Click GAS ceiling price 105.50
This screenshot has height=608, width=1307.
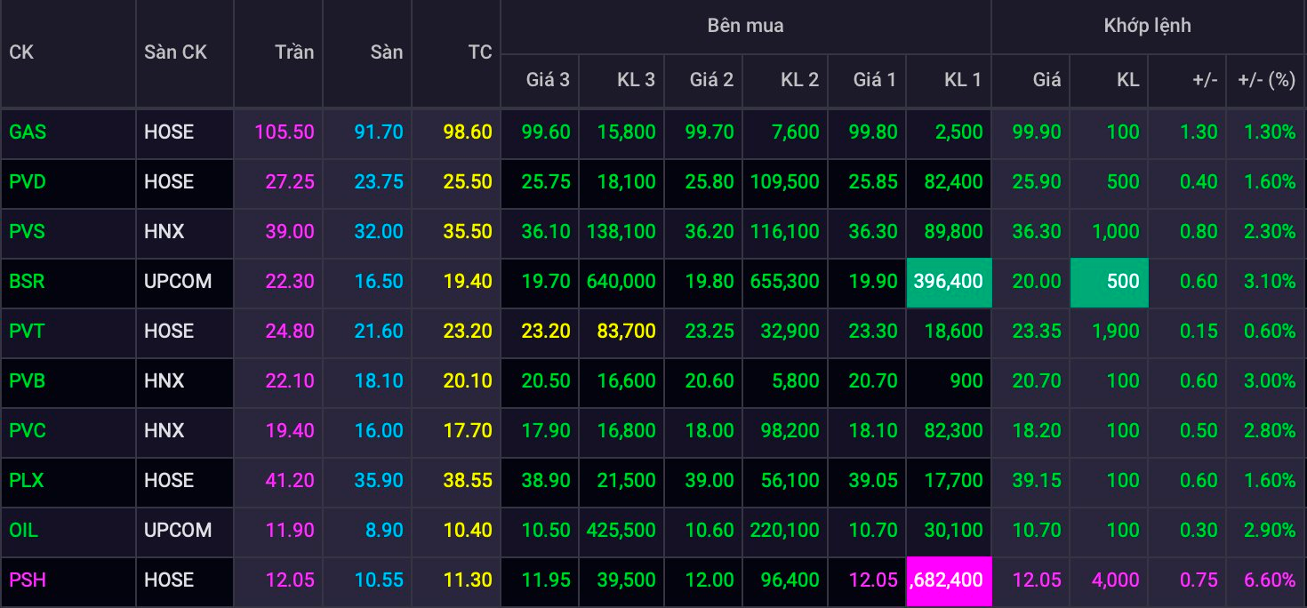click(285, 132)
